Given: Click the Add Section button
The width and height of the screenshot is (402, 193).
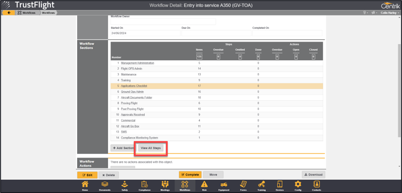Looking at the screenshot, I should 123,148.
